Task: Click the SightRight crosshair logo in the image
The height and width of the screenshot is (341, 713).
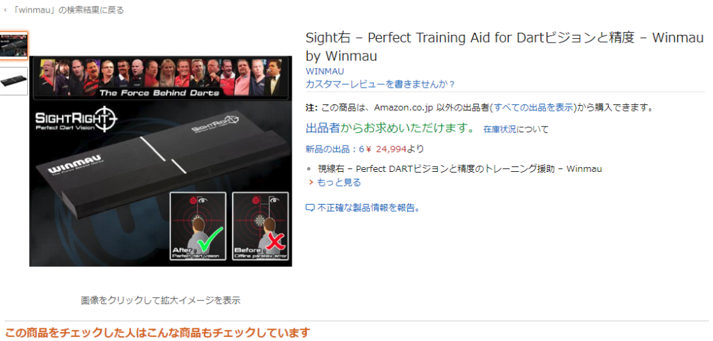Action: [x=77, y=120]
